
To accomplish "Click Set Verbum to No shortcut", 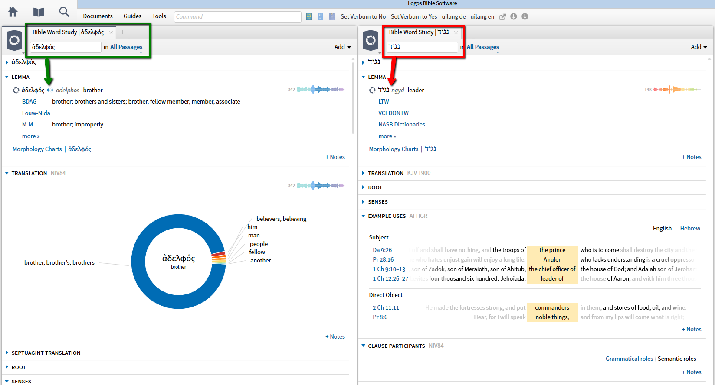I will [363, 16].
